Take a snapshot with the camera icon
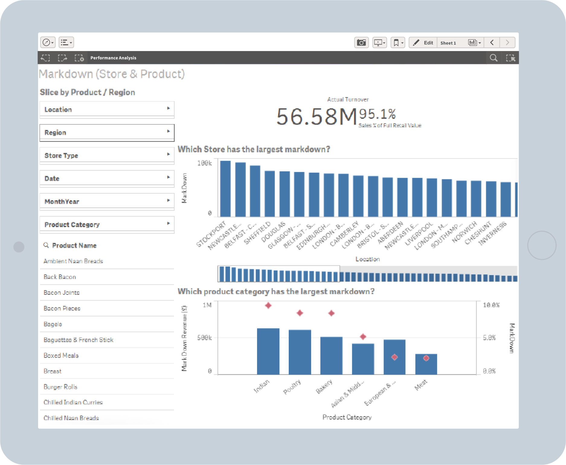The image size is (566, 465). (x=361, y=43)
